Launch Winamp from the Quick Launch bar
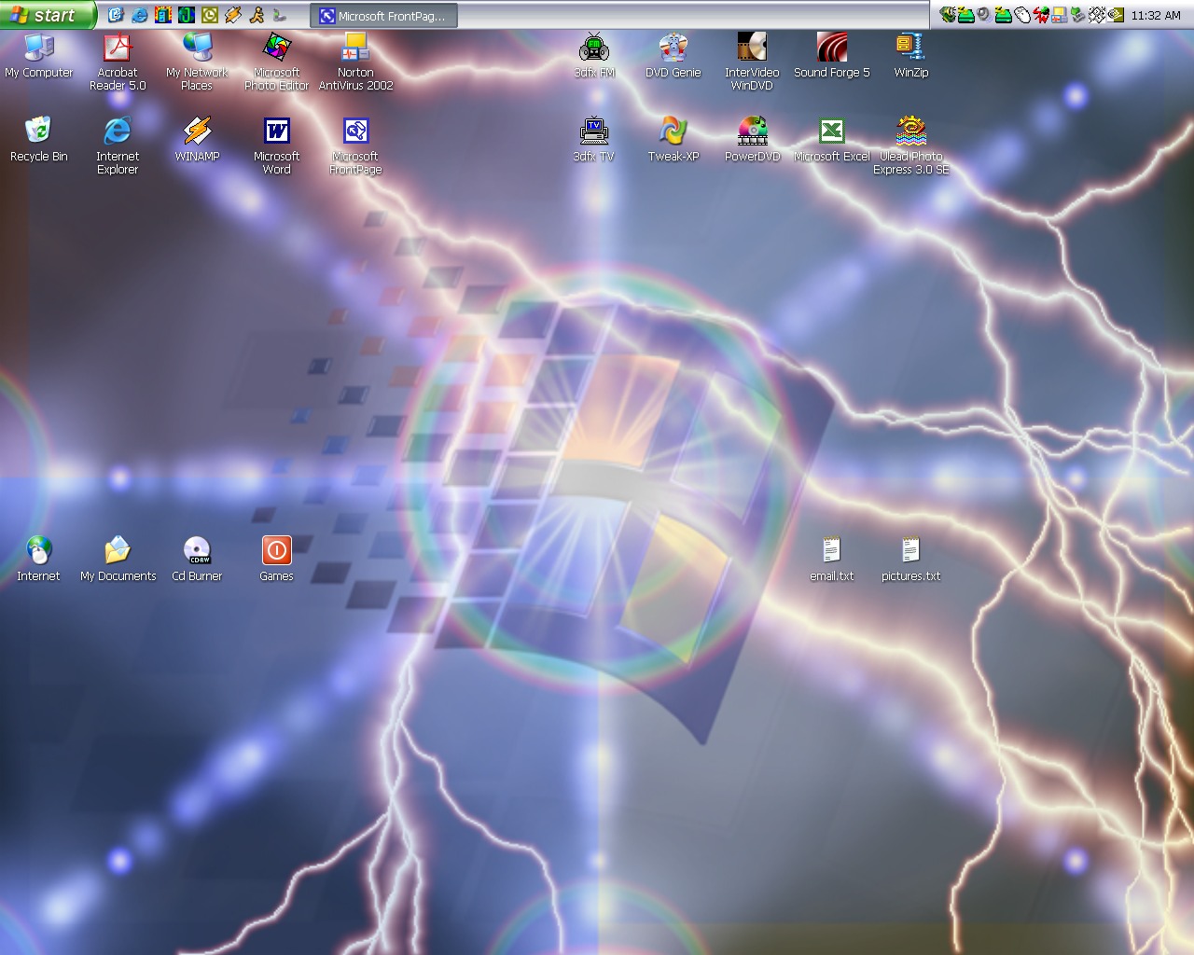The width and height of the screenshot is (1194, 955). (233, 15)
